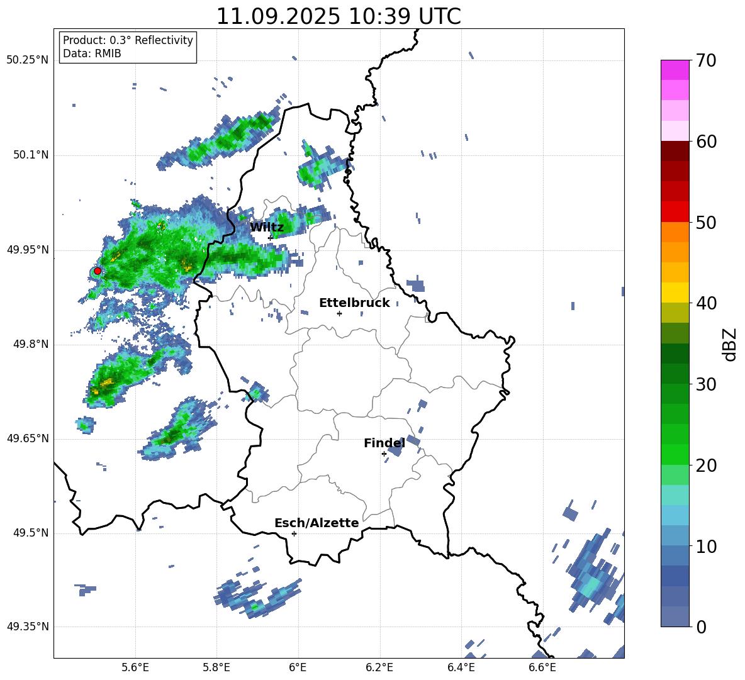Image resolution: width=745 pixels, height=680 pixels.
Task: Click the 70 value on the colorbar
Action: [x=705, y=60]
